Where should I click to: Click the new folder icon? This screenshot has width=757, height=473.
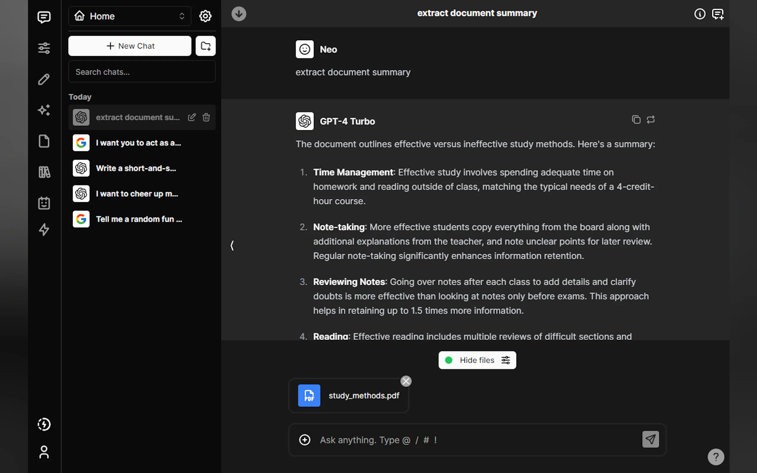[205, 46]
